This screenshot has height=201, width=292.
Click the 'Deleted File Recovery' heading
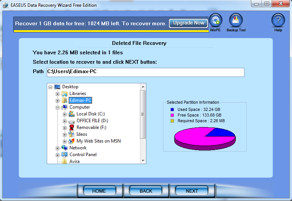tap(139, 43)
